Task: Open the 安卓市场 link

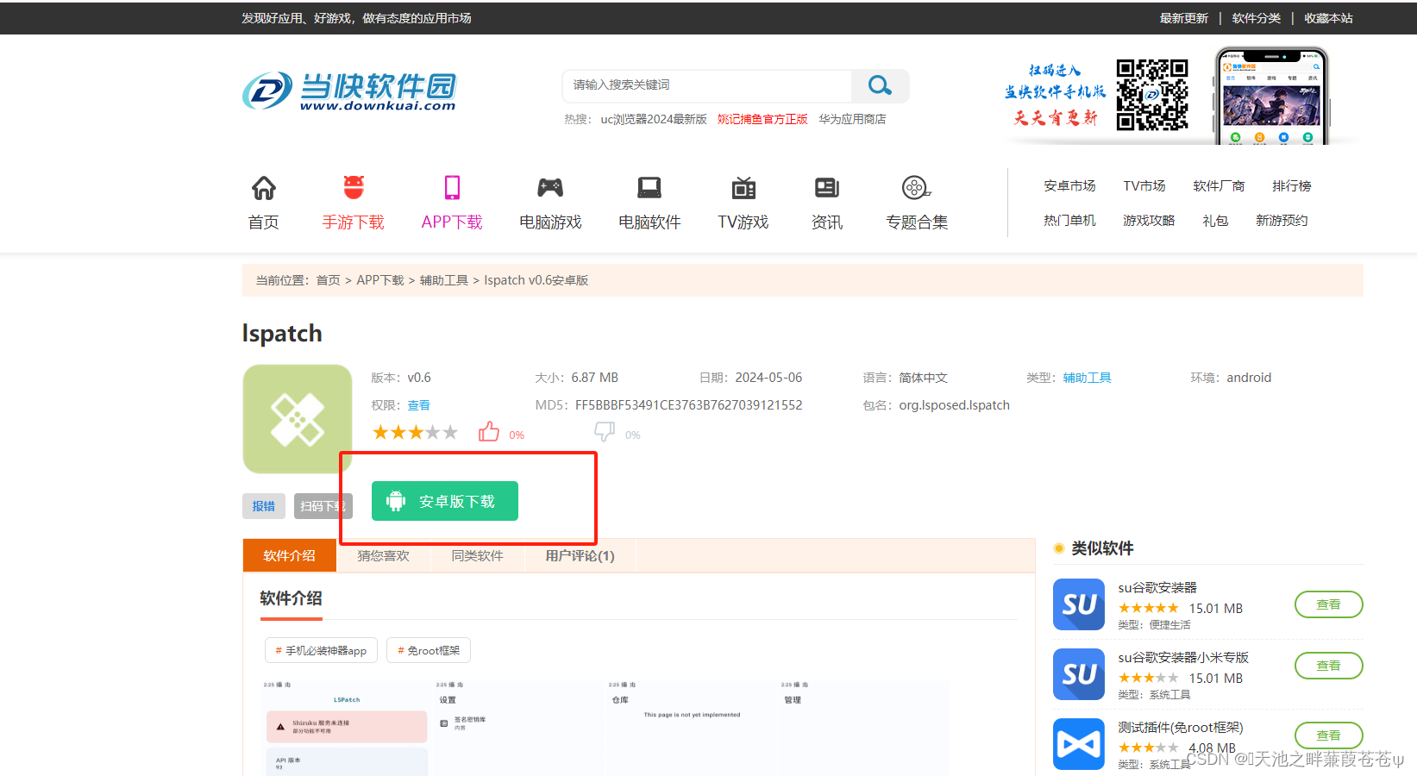Action: coord(1069,186)
